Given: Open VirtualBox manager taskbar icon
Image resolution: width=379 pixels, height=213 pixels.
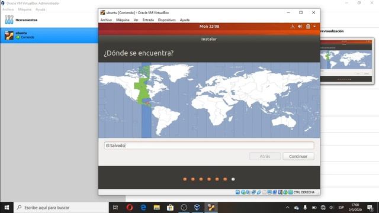Looking at the screenshot, I should pos(197,208).
